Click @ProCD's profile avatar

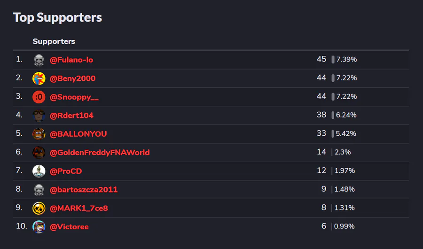pos(39,171)
